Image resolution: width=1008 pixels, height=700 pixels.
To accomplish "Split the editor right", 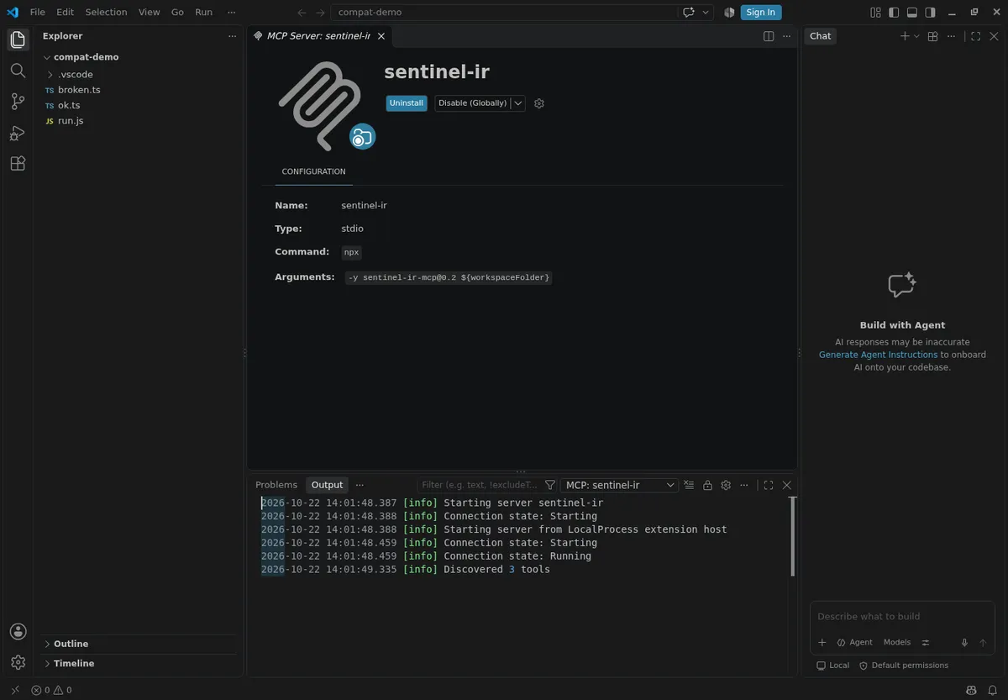I will [768, 36].
